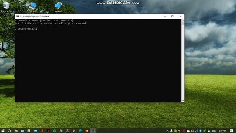Launch Microsoft Office from the taskbar
Viewport: 236px width, 133px height.
coord(42,131)
